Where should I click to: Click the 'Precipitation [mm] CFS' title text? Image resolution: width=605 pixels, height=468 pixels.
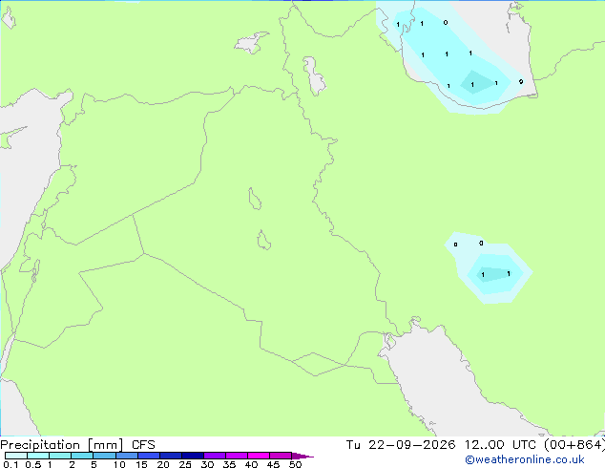(77, 445)
